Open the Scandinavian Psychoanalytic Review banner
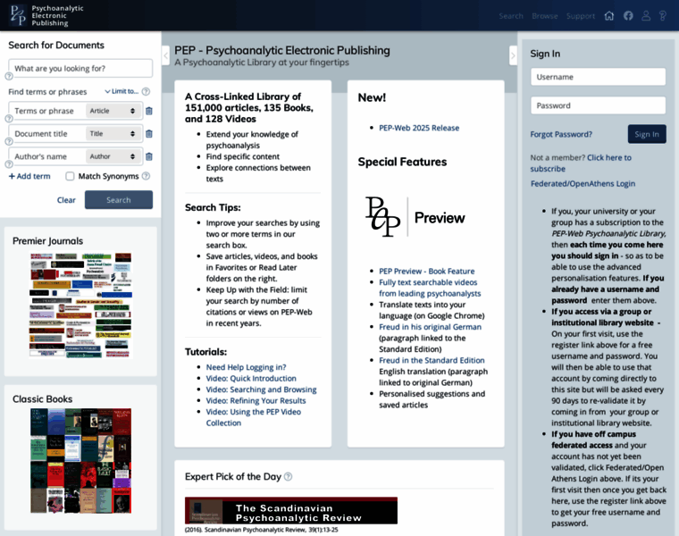Image resolution: width=679 pixels, height=536 pixels. [291, 511]
